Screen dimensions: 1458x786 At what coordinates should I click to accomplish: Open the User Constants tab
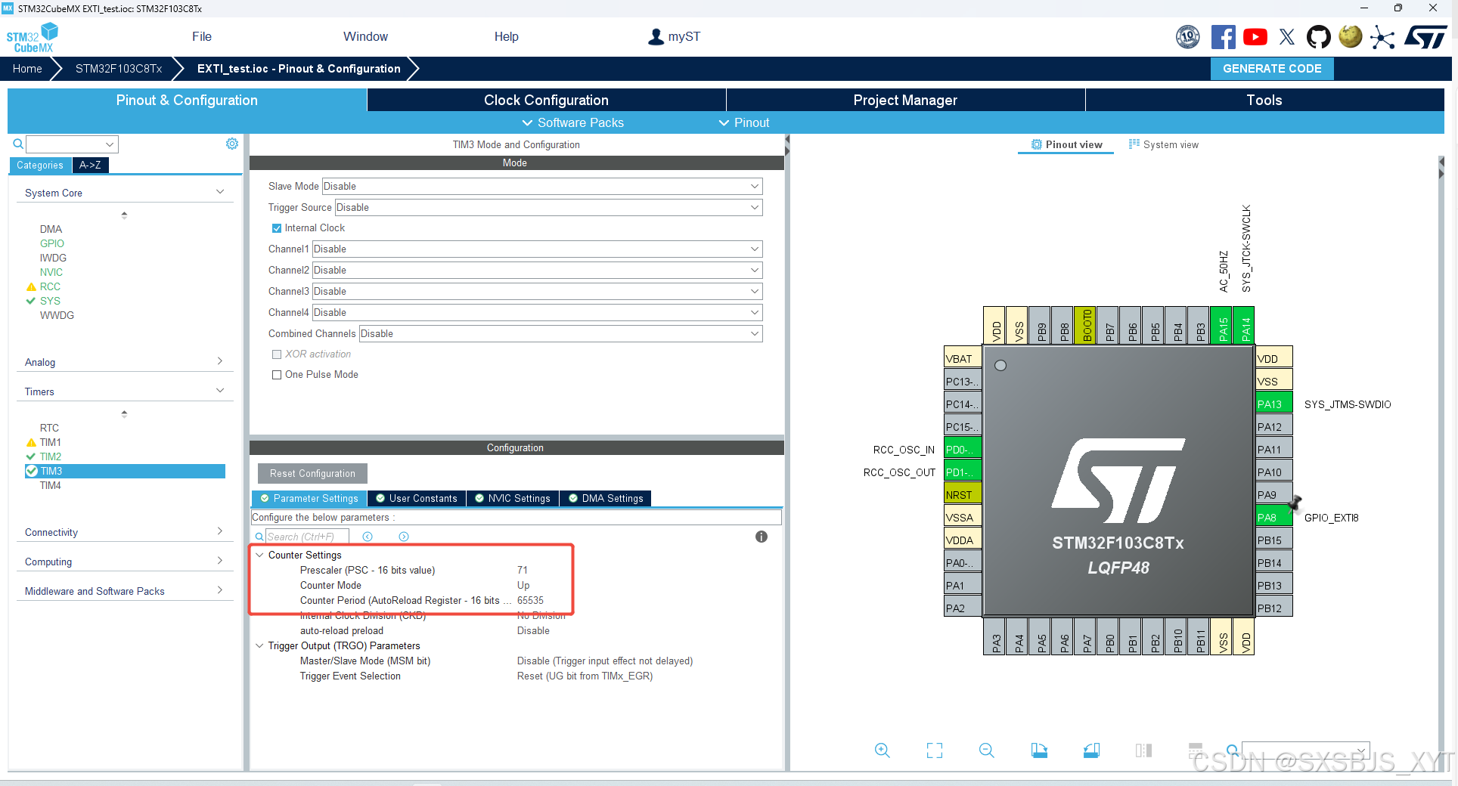(417, 499)
